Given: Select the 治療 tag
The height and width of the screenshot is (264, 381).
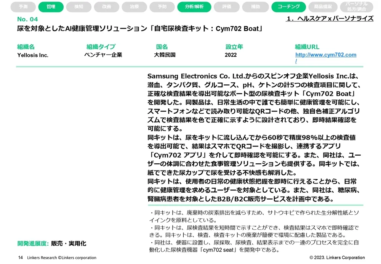Looking at the screenshot, I should [134, 7].
